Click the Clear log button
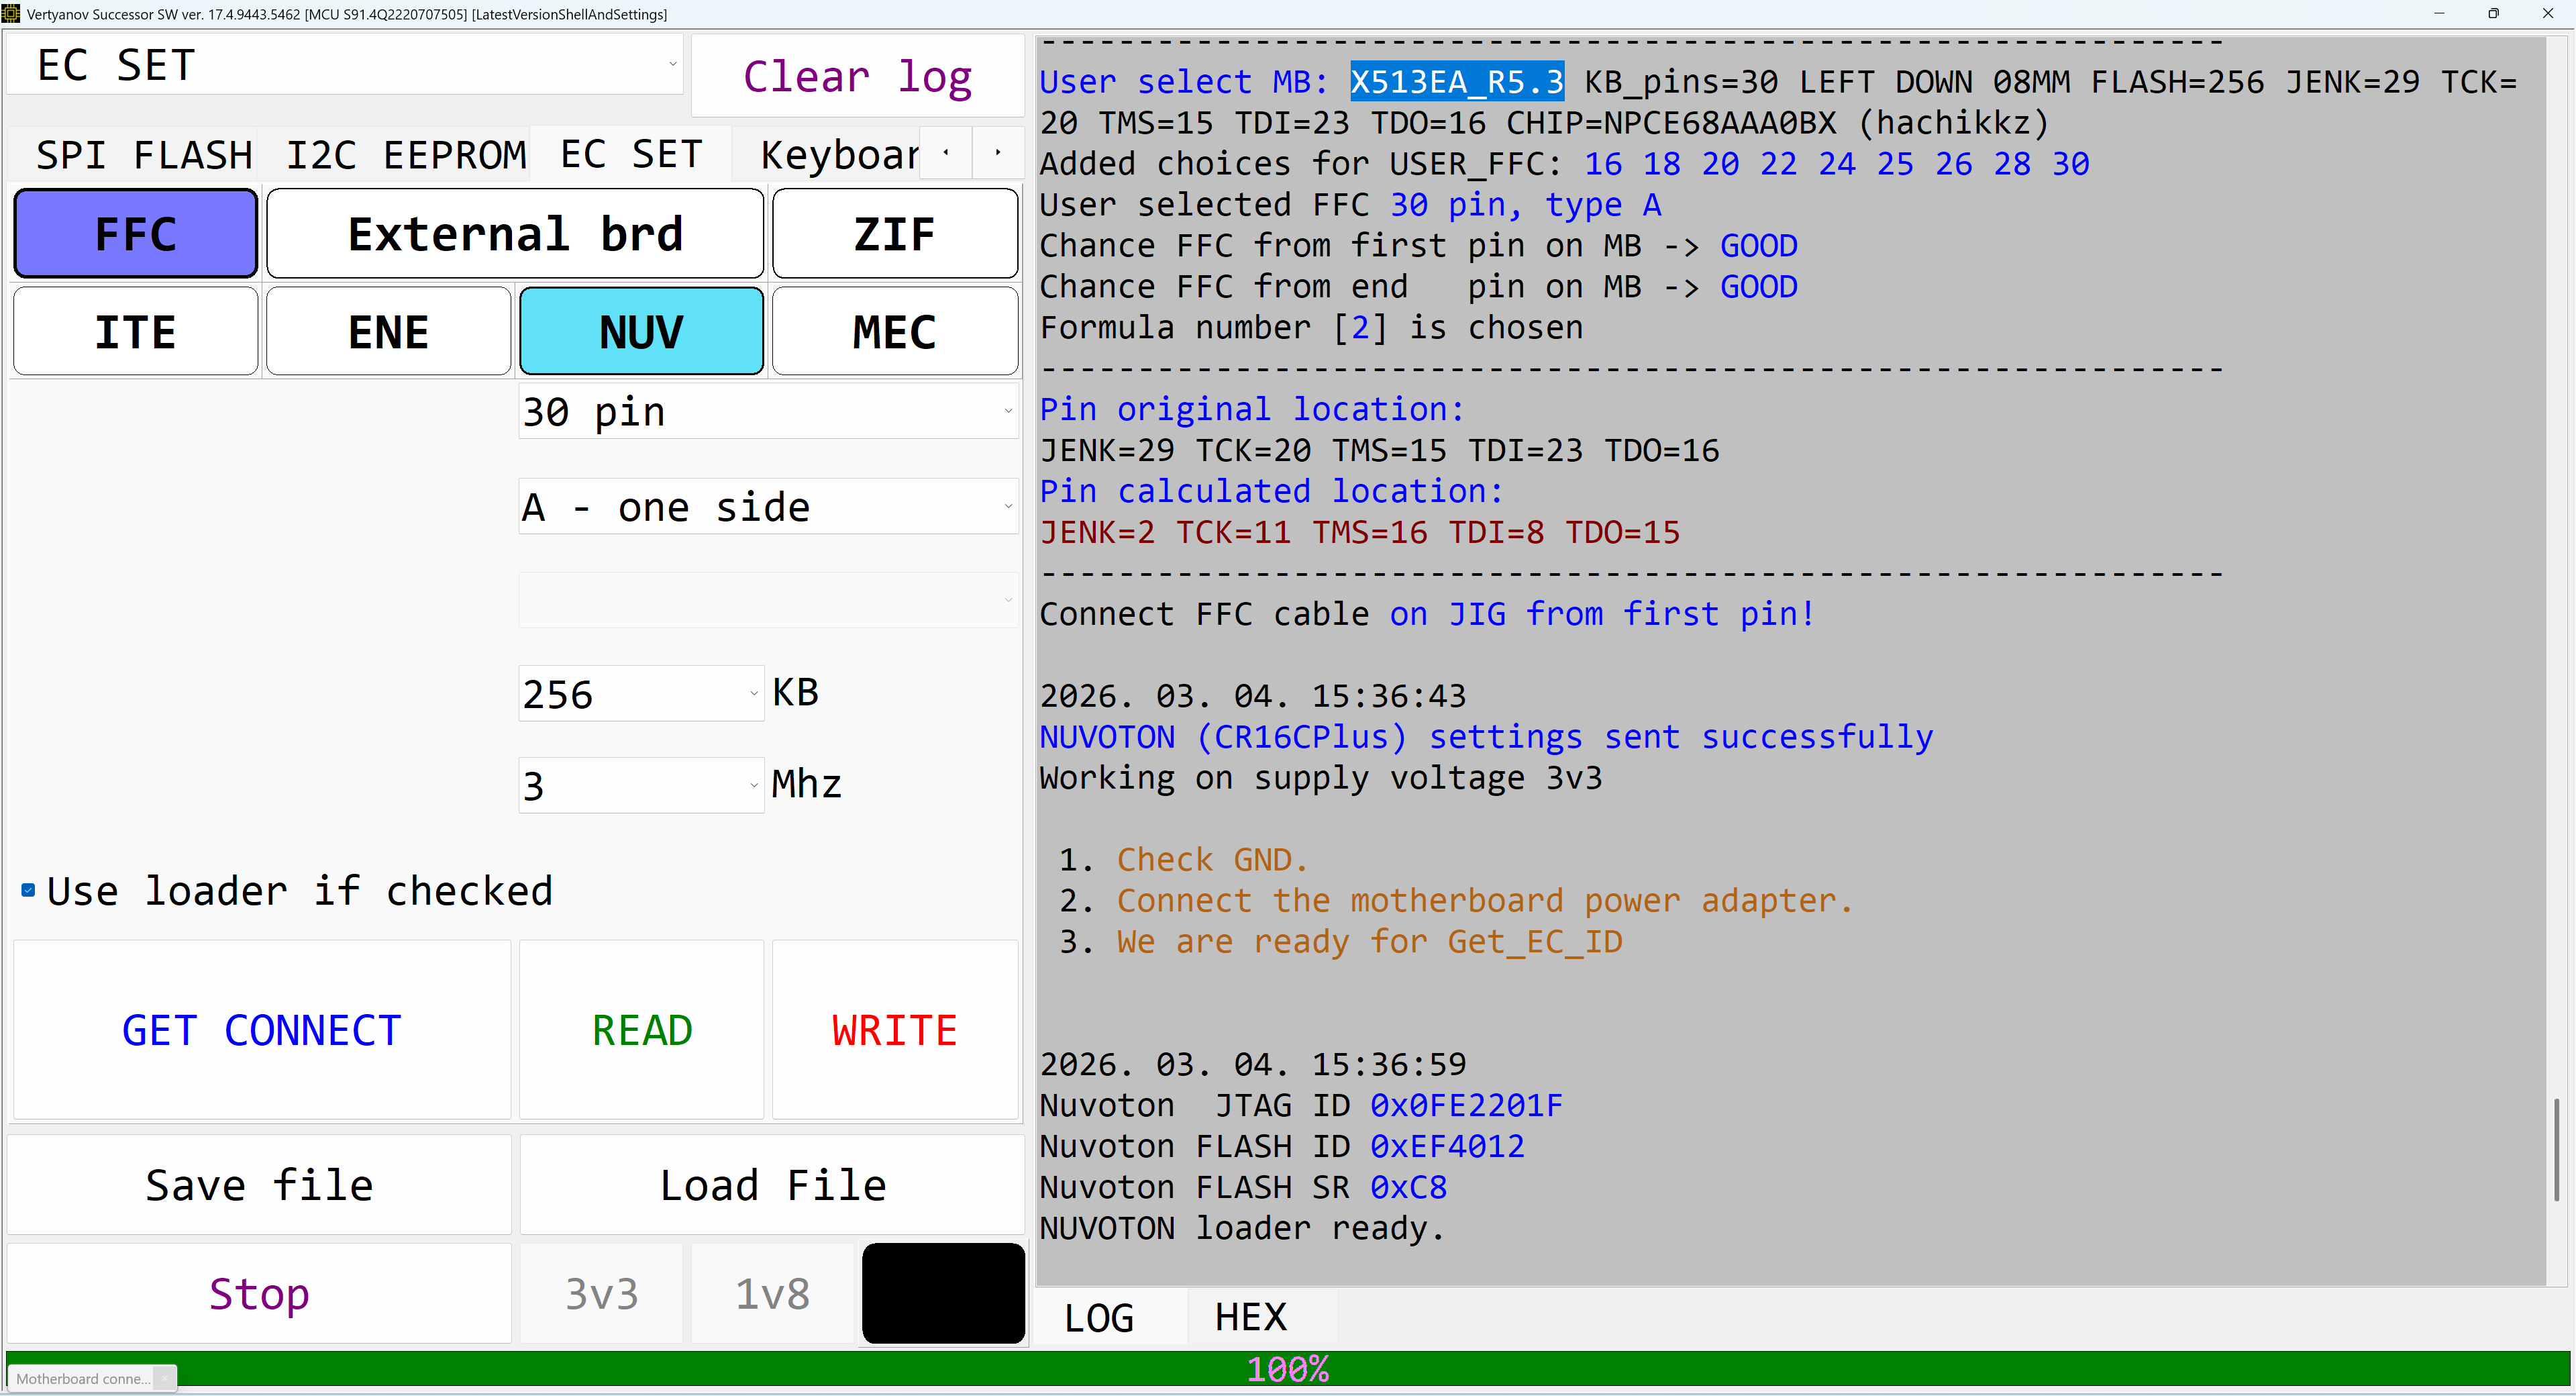 tap(857, 77)
